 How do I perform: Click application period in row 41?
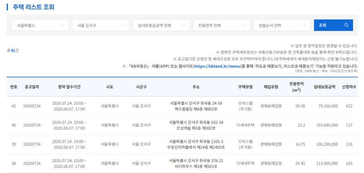pos(69,106)
